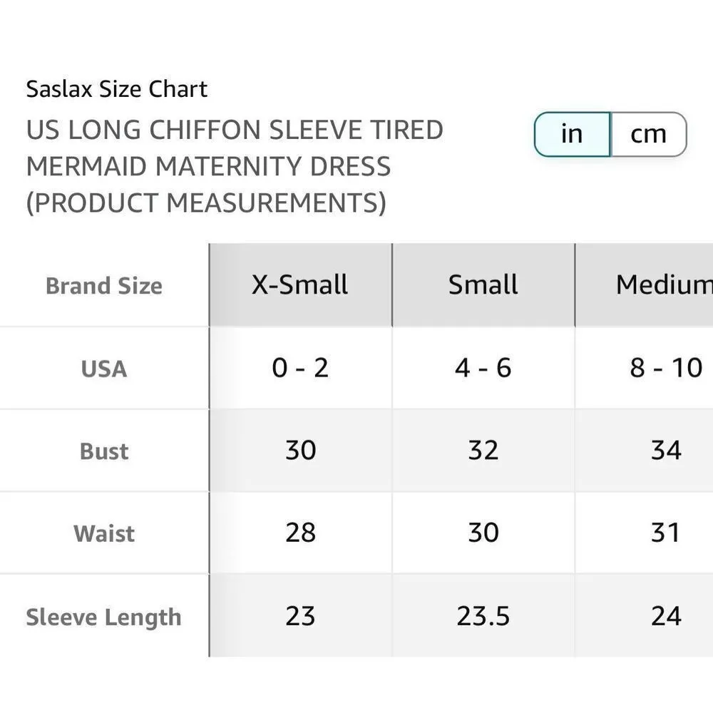
Task: Select the Brand Size header cell
Action: click(x=103, y=286)
